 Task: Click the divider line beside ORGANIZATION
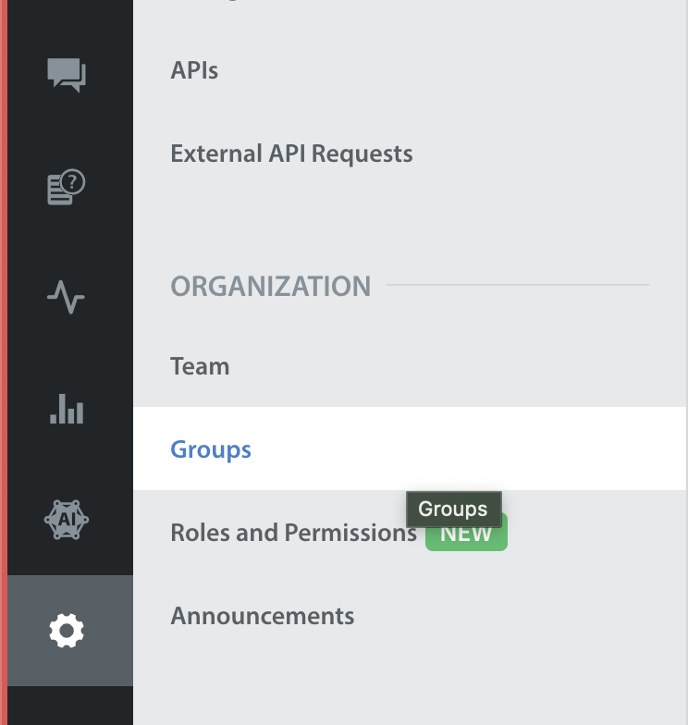(x=518, y=285)
